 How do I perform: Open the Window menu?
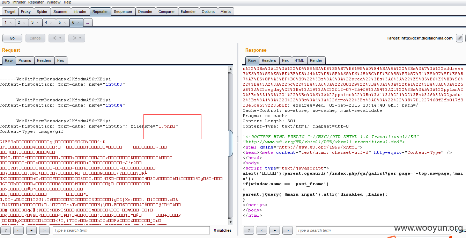[x=53, y=2]
